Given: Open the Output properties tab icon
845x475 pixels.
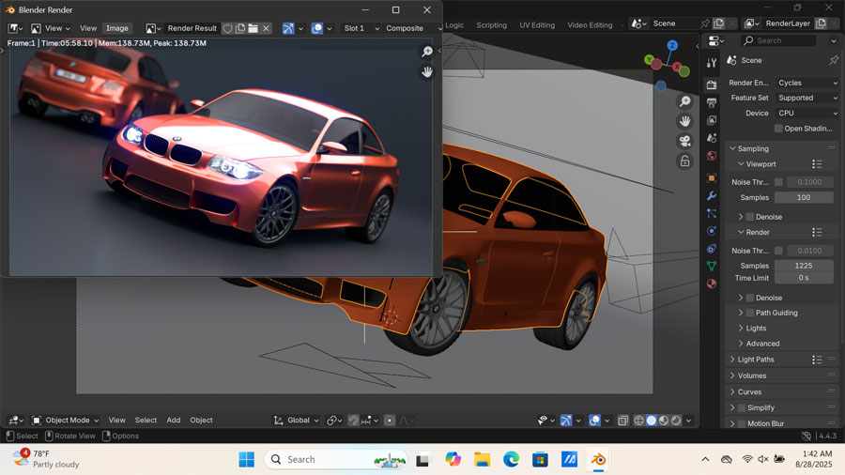Looking at the screenshot, I should point(712,102).
